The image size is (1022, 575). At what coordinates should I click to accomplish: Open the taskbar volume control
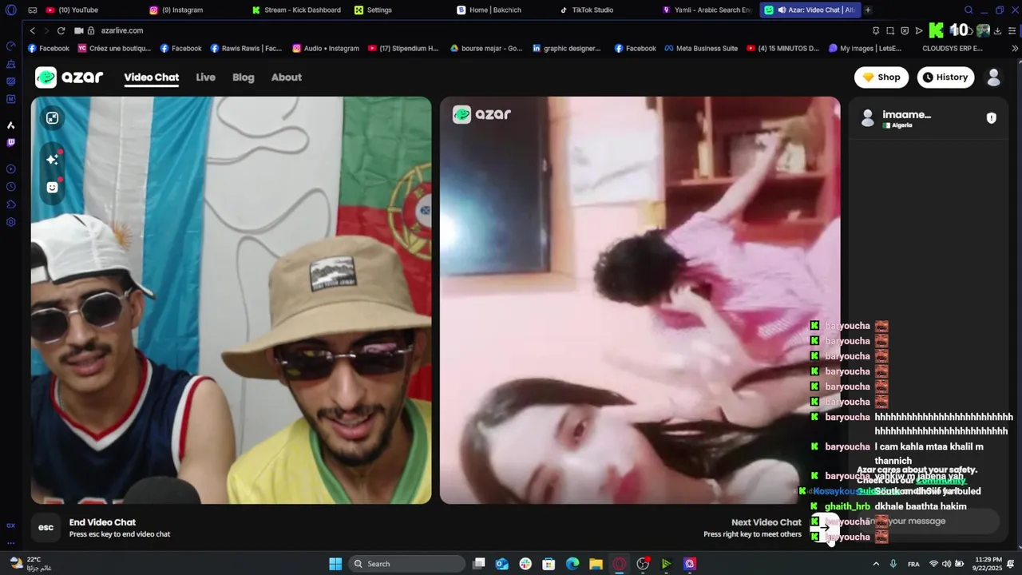[x=947, y=564]
